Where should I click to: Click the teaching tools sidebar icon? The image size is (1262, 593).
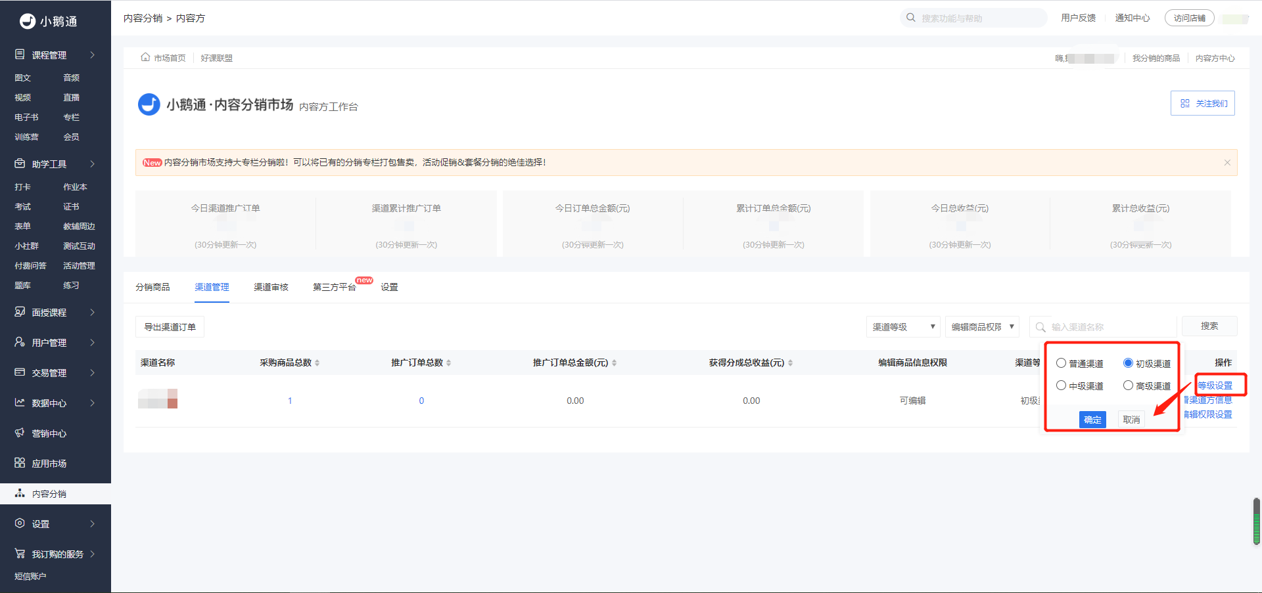click(20, 164)
